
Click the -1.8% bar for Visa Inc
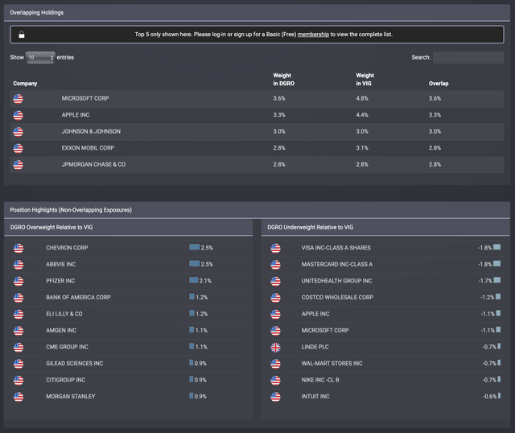pos(496,247)
